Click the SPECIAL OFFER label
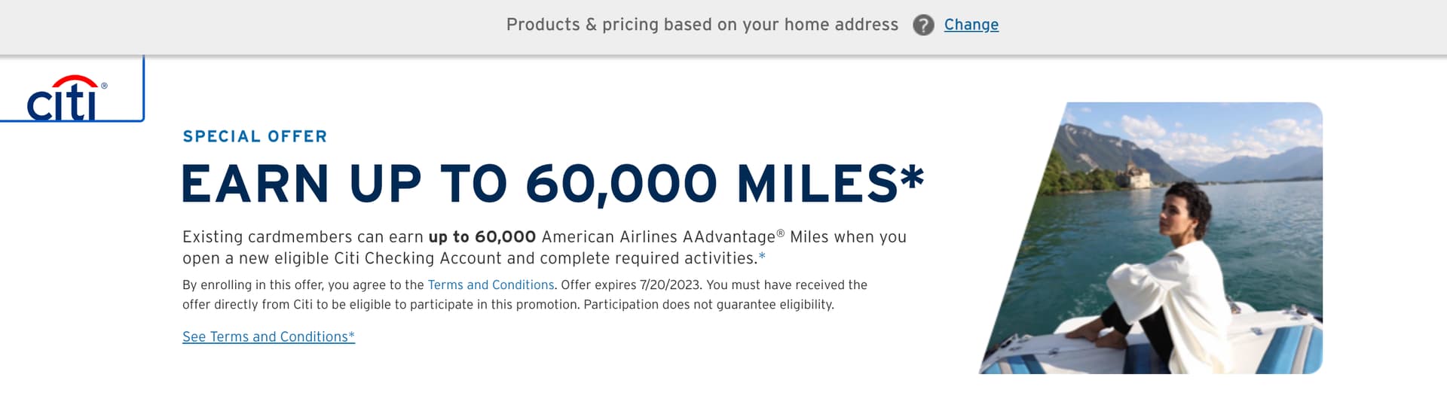Viewport: 1447px width, 405px height. [255, 136]
